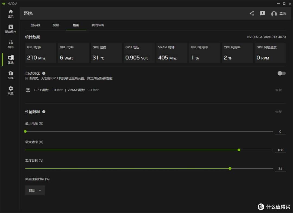Click the VRAM 调优 +0 Mhz text
The width and height of the screenshot is (293, 213).
pyautogui.click(x=83, y=90)
